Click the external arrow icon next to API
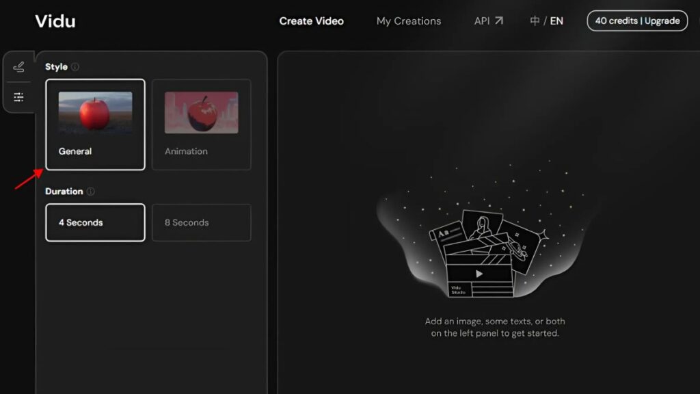700x394 pixels. pos(499,21)
